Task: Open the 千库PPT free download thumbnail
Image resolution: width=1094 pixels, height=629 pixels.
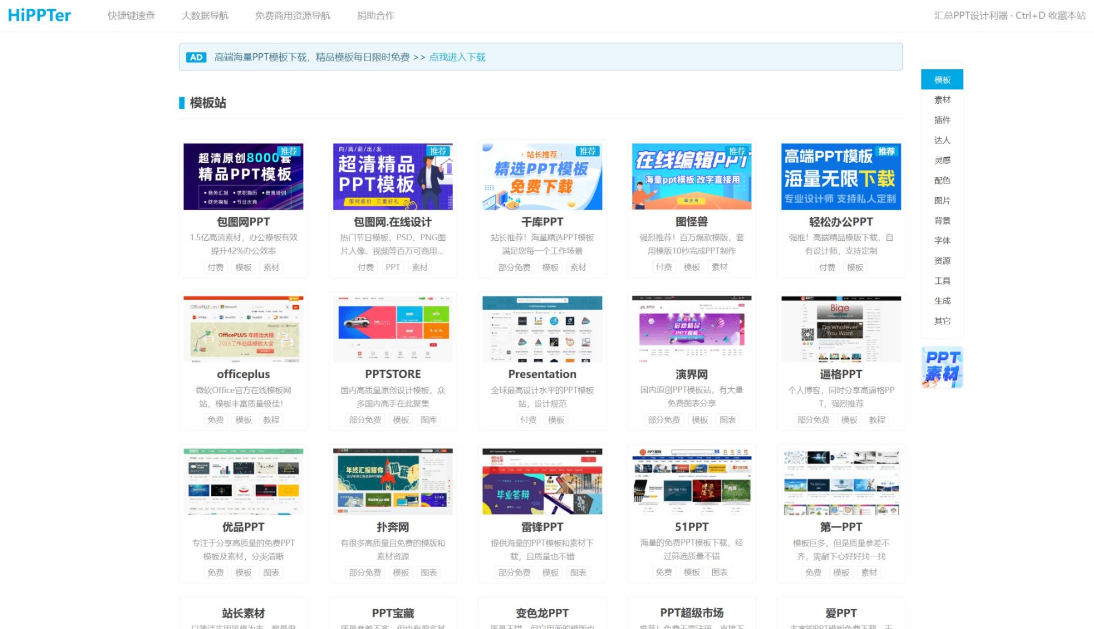Action: tap(542, 176)
